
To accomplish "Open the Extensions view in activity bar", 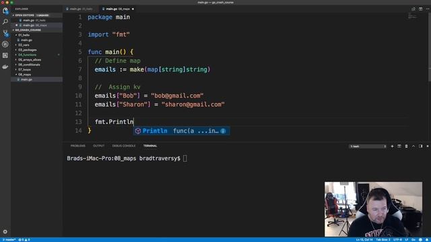I will [x=5, y=55].
